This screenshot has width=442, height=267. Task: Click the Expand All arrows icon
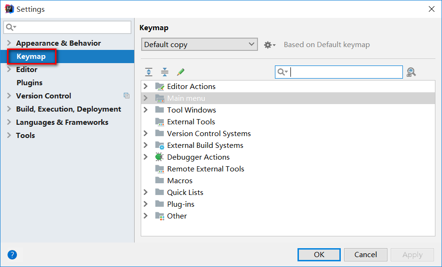pyautogui.click(x=149, y=72)
